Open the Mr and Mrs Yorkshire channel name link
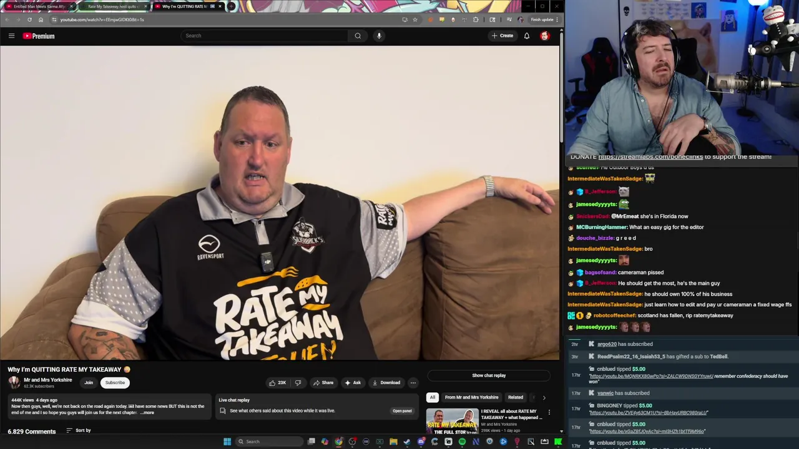 (48, 380)
